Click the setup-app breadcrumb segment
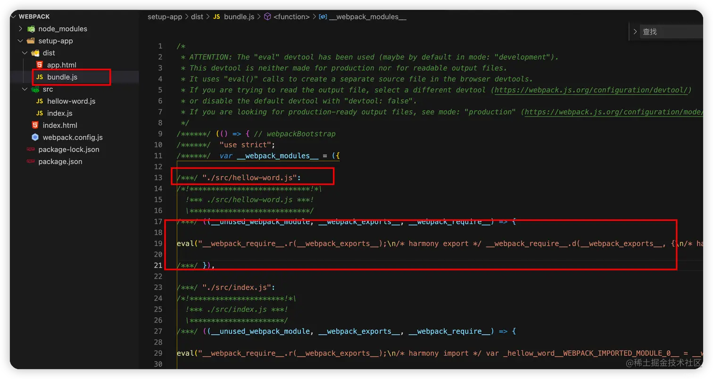The image size is (713, 379). 165,16
